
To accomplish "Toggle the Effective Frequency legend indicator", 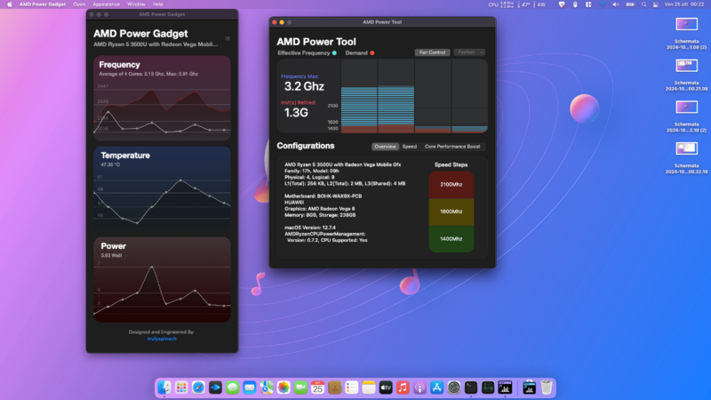I will pos(334,53).
